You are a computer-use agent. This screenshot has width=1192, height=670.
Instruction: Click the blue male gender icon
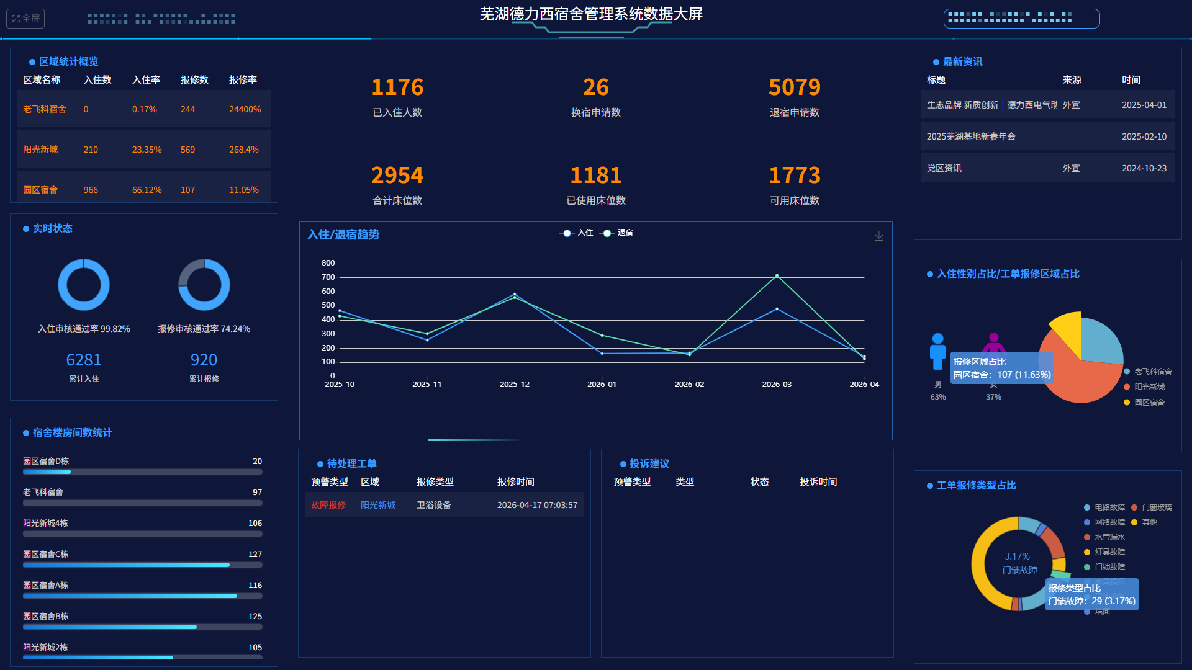[937, 351]
